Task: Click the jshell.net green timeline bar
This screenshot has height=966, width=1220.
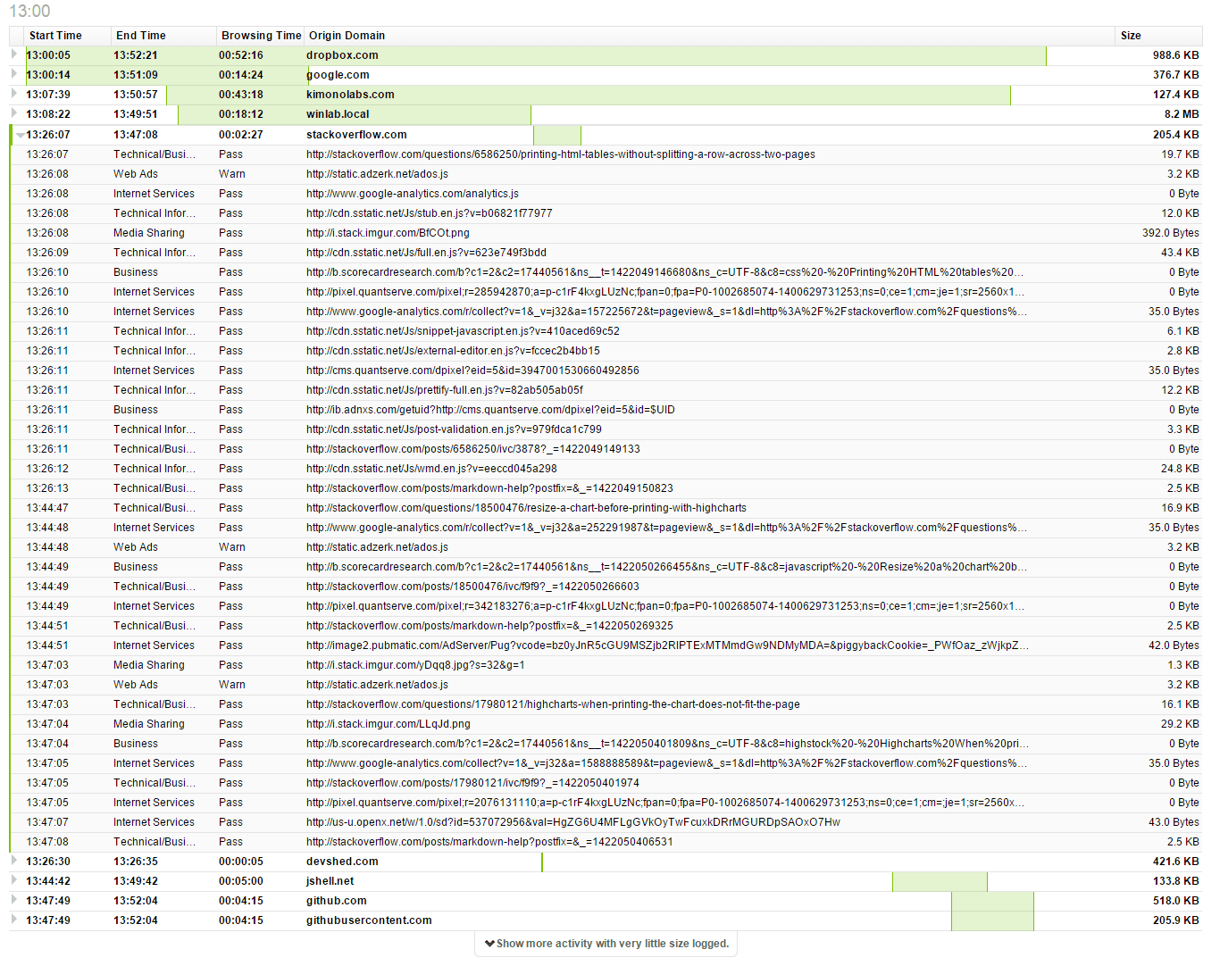Action: click(940, 881)
